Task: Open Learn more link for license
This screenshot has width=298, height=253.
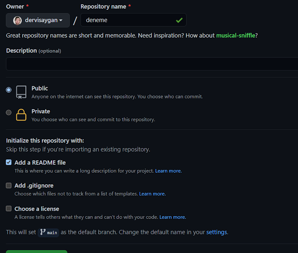Action: tap(173, 217)
